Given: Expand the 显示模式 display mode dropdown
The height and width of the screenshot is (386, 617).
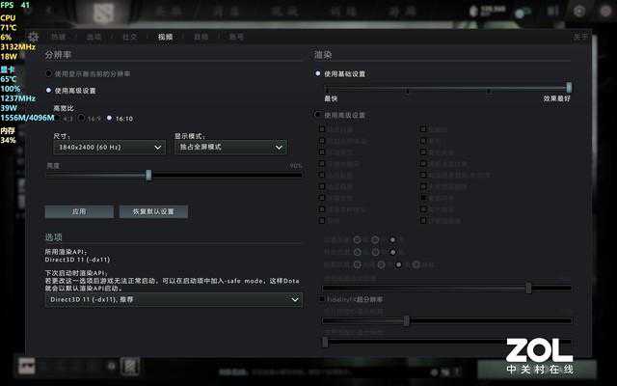Looking at the screenshot, I should pyautogui.click(x=229, y=147).
